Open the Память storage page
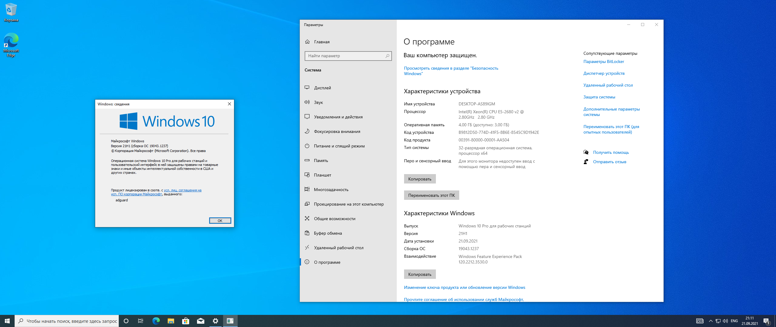This screenshot has height=327, width=776. [348, 160]
